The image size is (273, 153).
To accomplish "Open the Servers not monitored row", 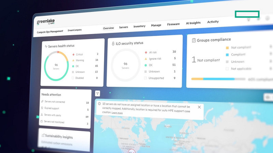I will pyautogui.click(x=64, y=122).
